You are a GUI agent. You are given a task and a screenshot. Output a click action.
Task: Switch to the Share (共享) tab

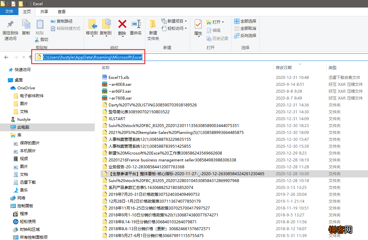coord(44,12)
